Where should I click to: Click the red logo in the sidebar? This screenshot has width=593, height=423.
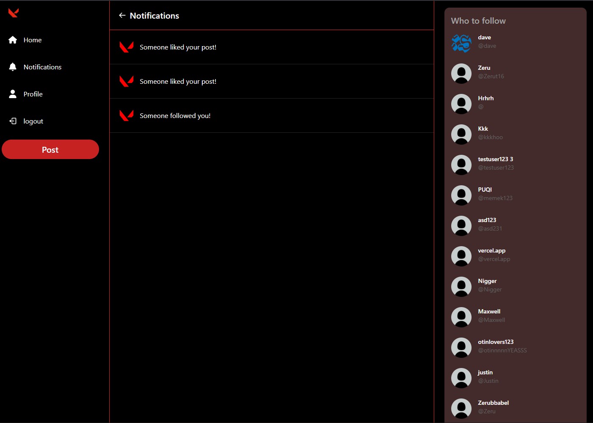coord(13,13)
